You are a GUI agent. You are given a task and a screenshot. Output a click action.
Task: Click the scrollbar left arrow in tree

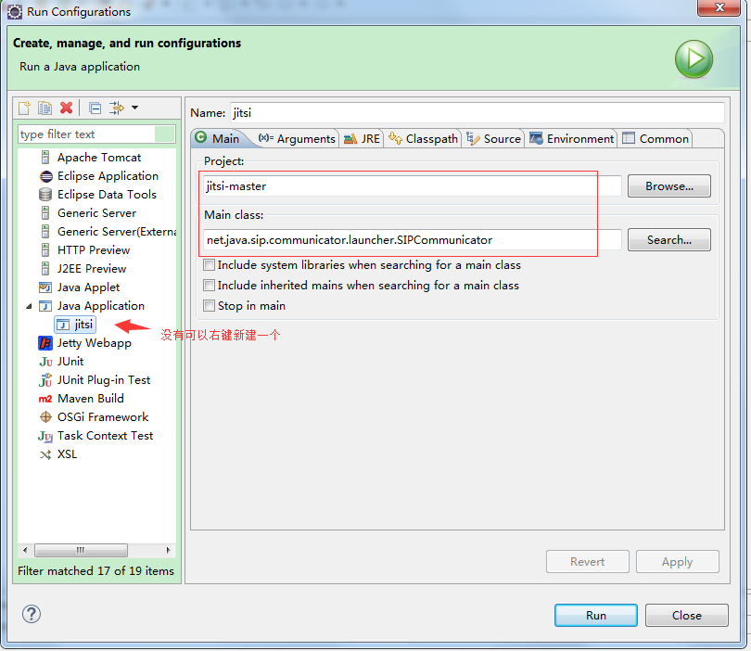(x=25, y=550)
